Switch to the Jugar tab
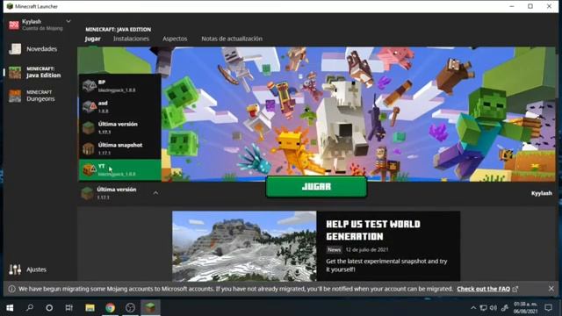 click(x=92, y=39)
